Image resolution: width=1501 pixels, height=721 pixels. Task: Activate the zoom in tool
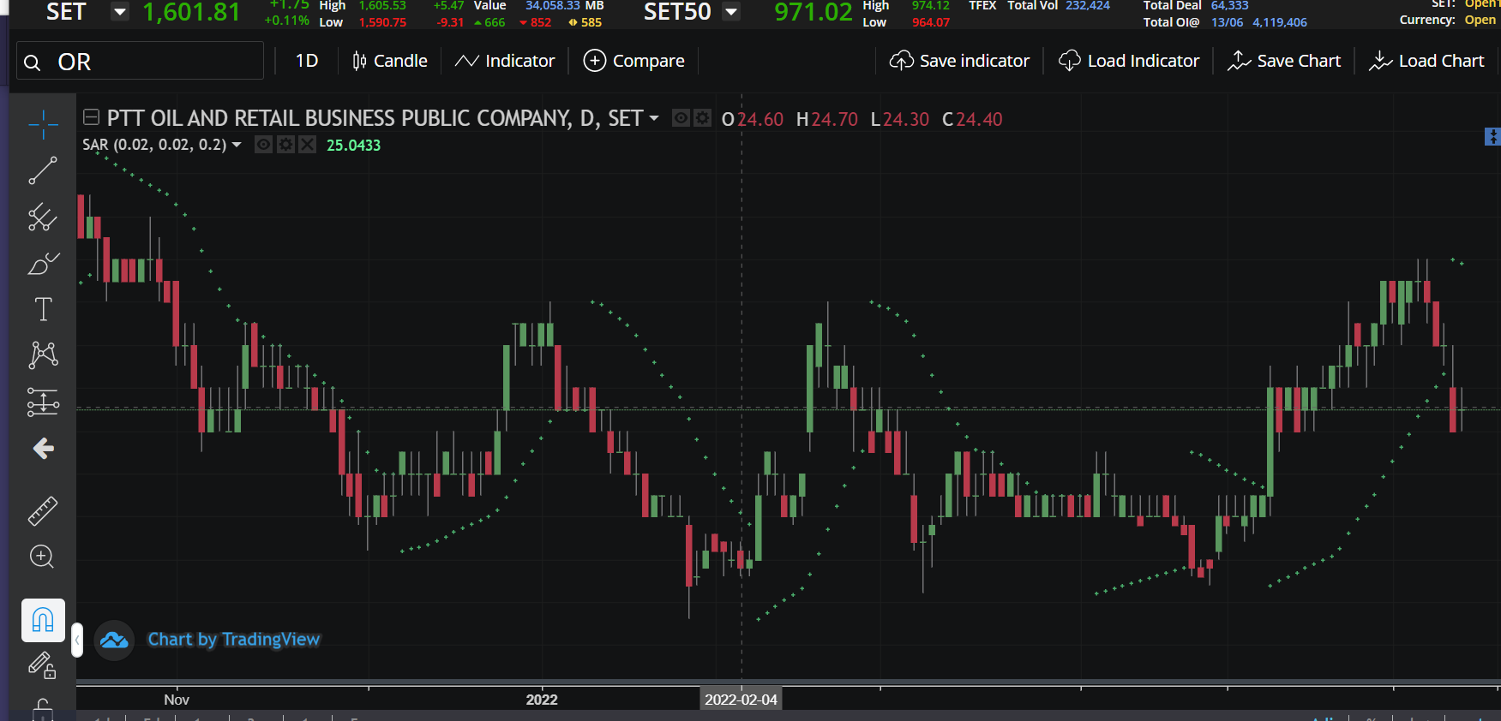[42, 557]
